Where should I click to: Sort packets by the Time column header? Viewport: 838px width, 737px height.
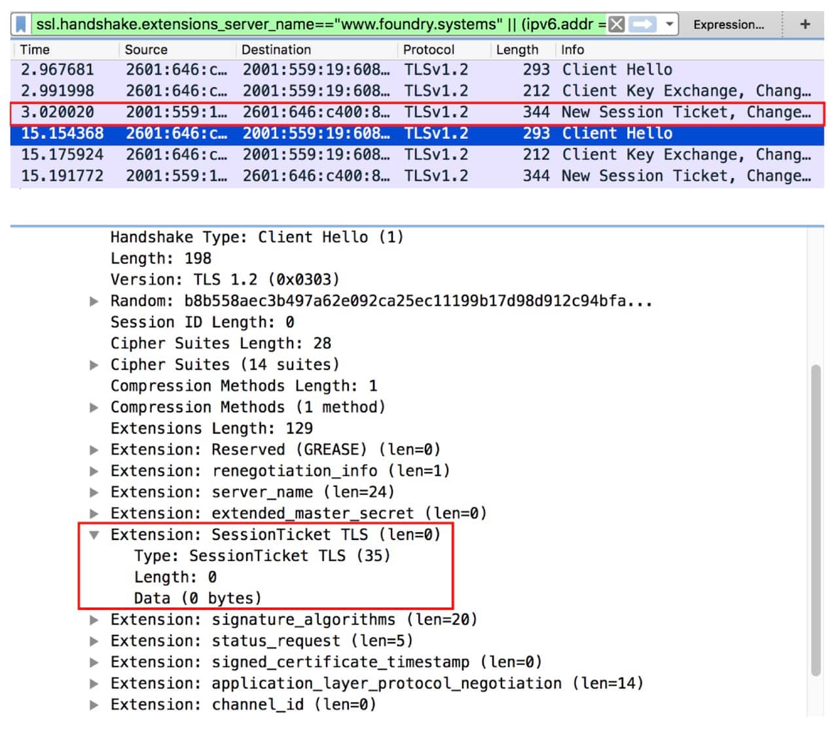tap(35, 50)
